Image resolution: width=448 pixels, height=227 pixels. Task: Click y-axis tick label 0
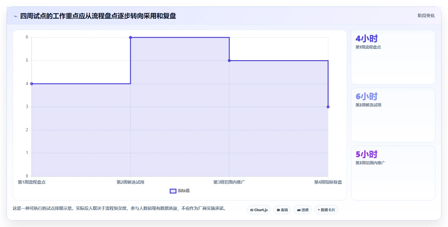click(x=27, y=176)
